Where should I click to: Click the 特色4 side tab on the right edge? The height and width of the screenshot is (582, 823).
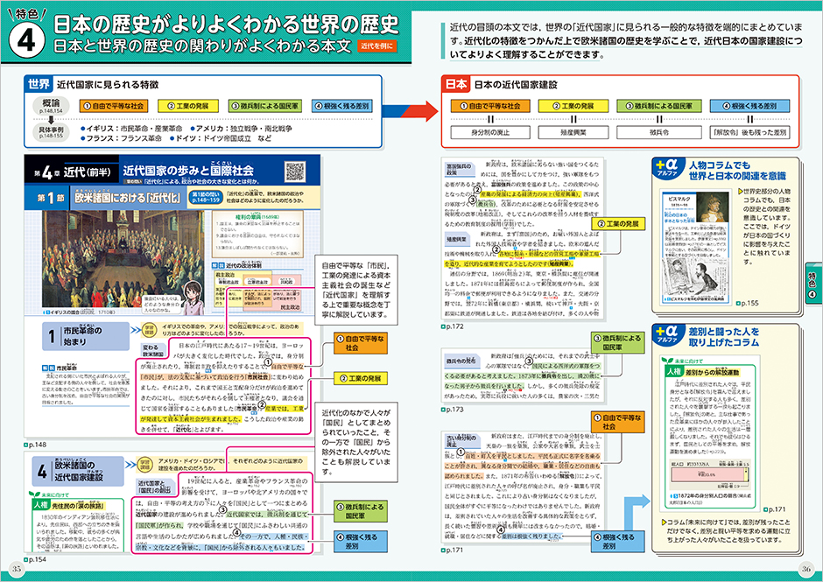click(812, 282)
